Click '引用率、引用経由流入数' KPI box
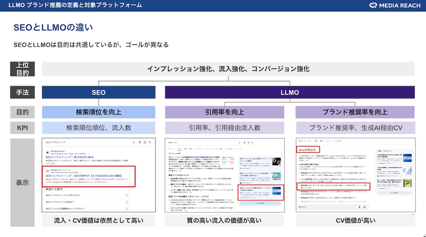 (225, 128)
